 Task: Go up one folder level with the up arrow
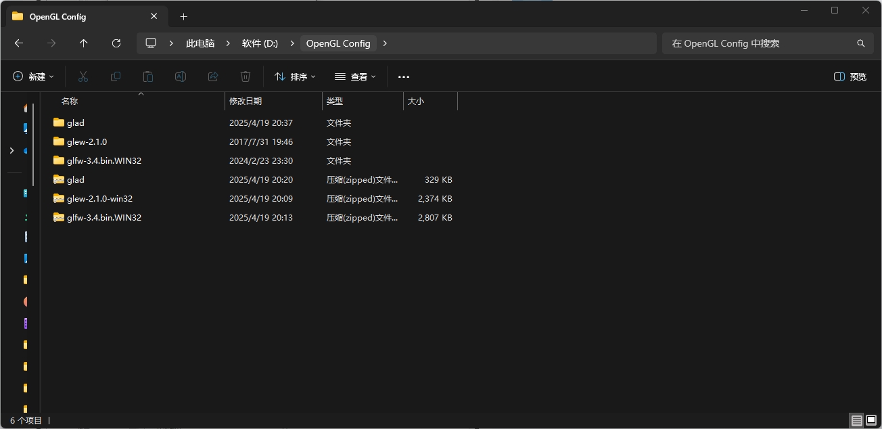pos(84,43)
